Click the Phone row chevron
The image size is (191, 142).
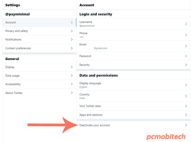tap(186, 35)
